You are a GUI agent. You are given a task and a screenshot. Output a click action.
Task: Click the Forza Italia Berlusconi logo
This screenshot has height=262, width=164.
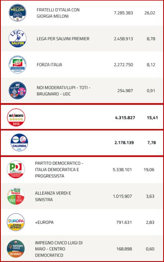(x=18, y=65)
